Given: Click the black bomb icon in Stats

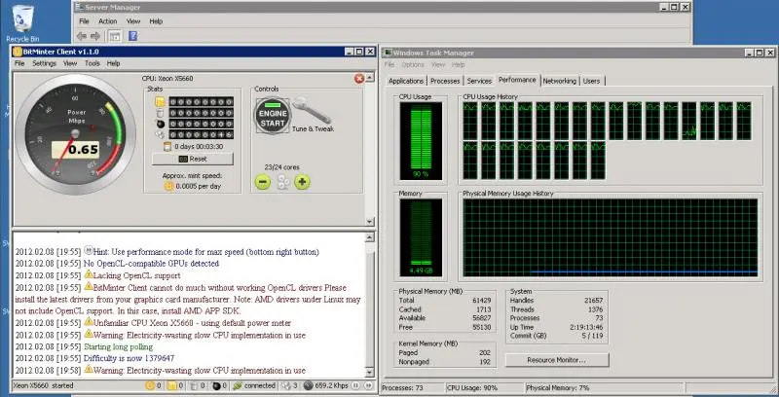Looking at the screenshot, I should tap(160, 125).
